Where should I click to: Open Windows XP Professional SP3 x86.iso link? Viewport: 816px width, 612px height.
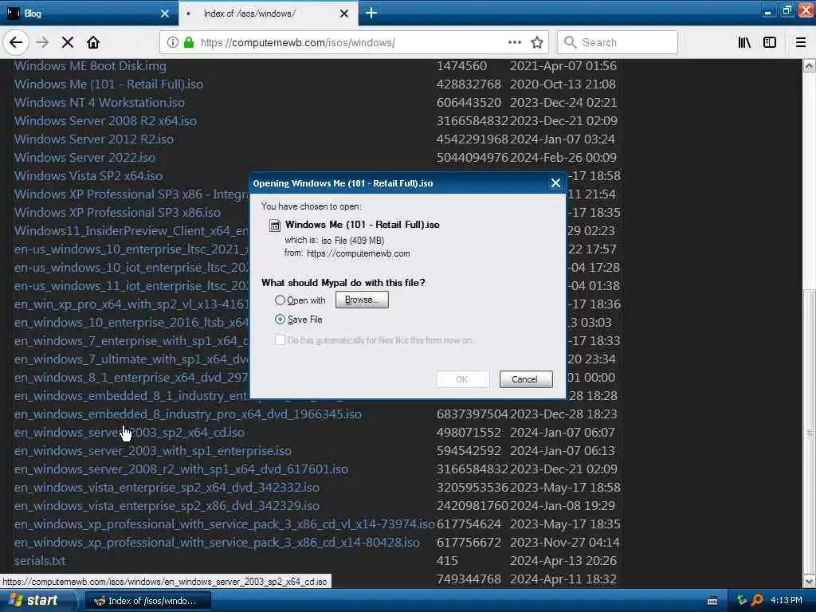[117, 212]
